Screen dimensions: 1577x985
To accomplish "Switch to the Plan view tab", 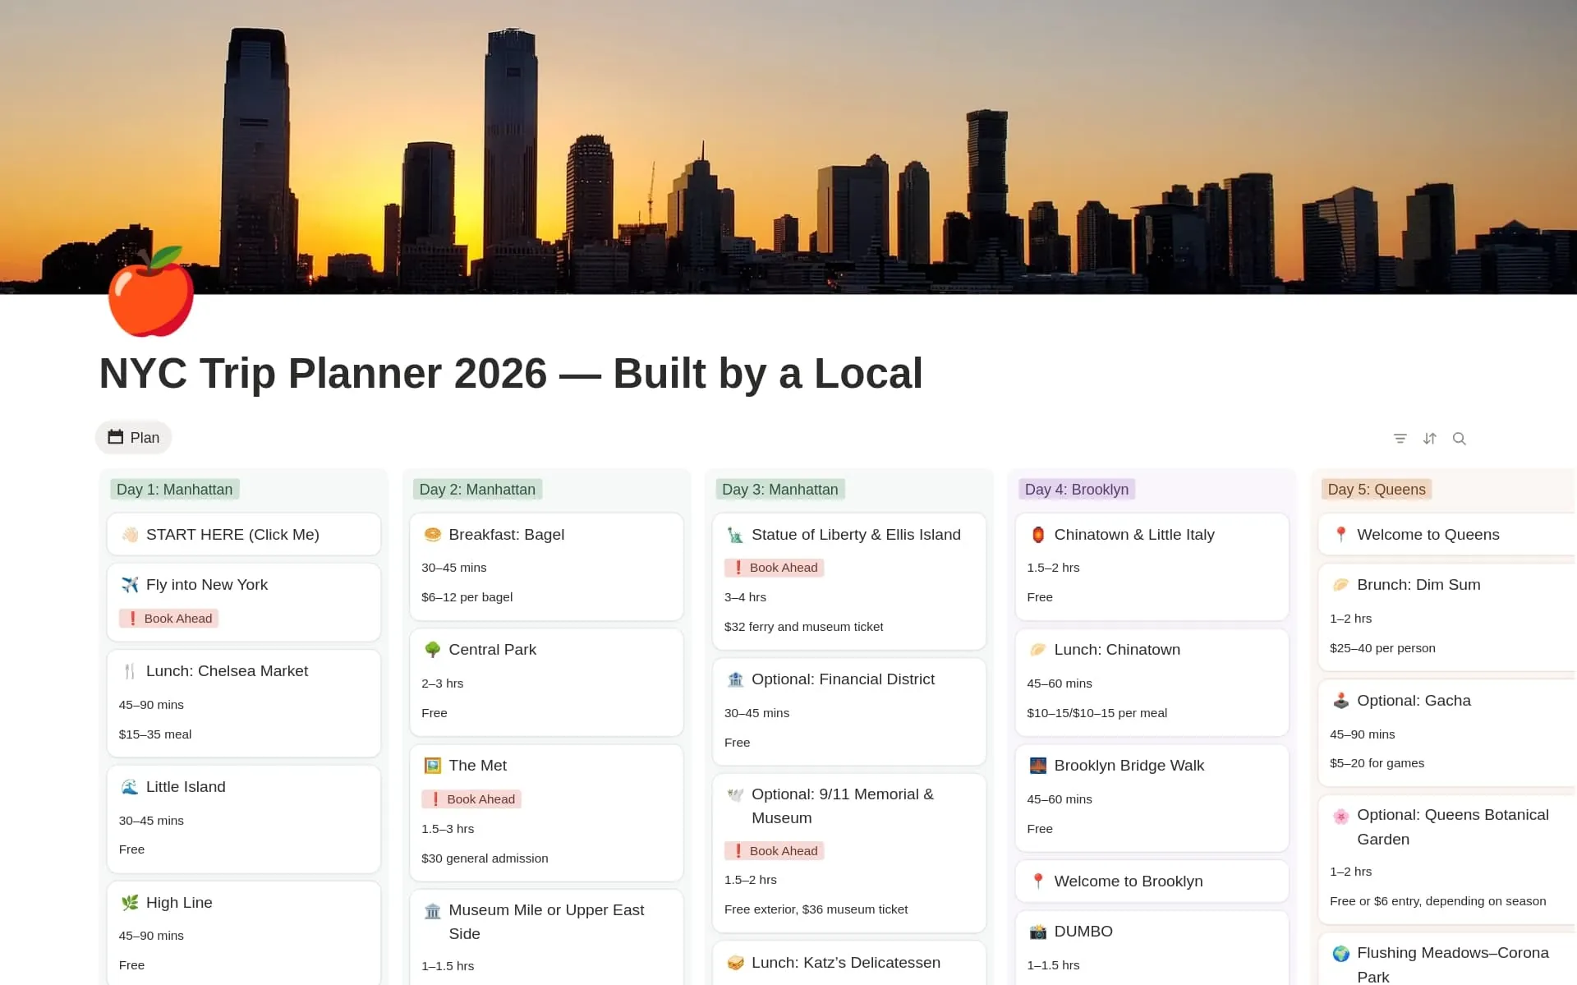I will point(134,438).
